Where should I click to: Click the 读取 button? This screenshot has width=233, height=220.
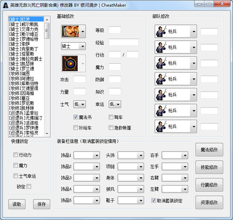point(17,204)
